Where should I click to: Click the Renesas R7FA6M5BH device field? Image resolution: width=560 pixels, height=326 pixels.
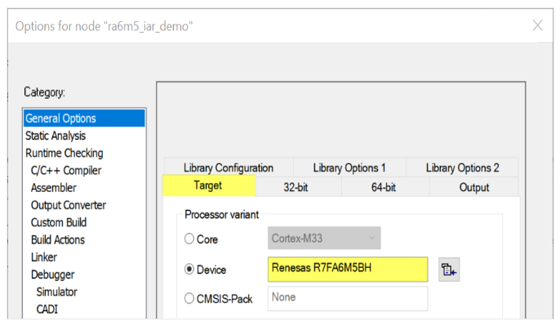click(x=348, y=269)
